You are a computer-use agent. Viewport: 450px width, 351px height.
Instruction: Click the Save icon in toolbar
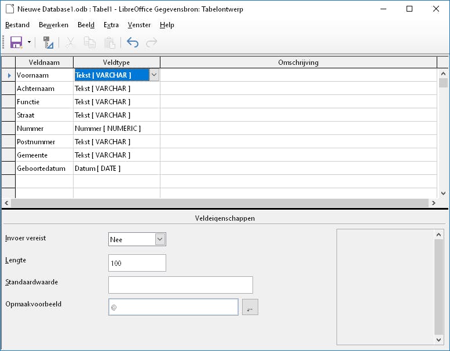tap(15, 42)
